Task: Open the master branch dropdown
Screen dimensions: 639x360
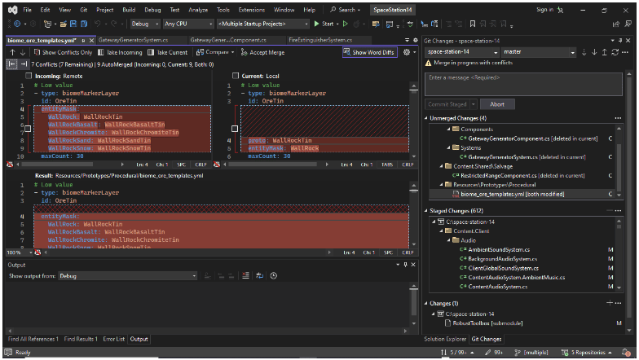Action: 539,52
